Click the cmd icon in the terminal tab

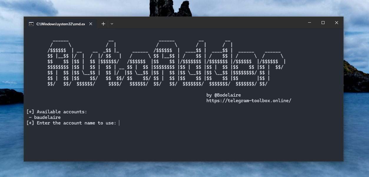(31, 24)
